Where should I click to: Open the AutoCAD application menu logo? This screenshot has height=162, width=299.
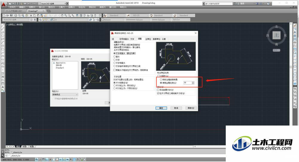tap(3, 4)
